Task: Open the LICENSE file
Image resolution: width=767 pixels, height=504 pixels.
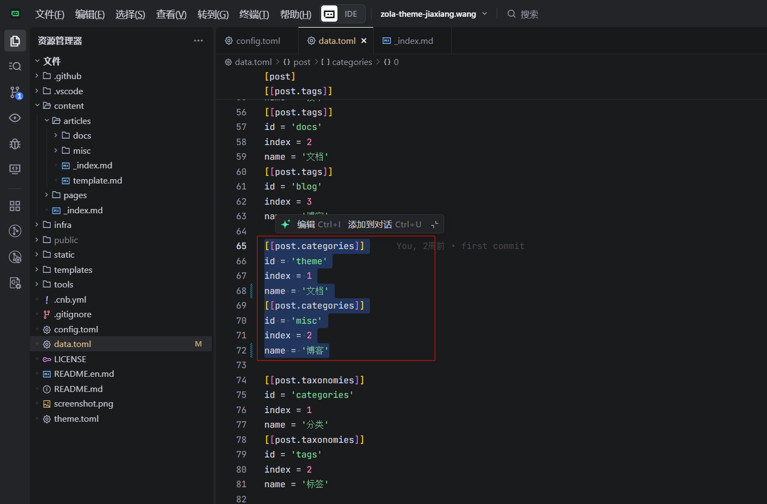Action: coord(121,359)
